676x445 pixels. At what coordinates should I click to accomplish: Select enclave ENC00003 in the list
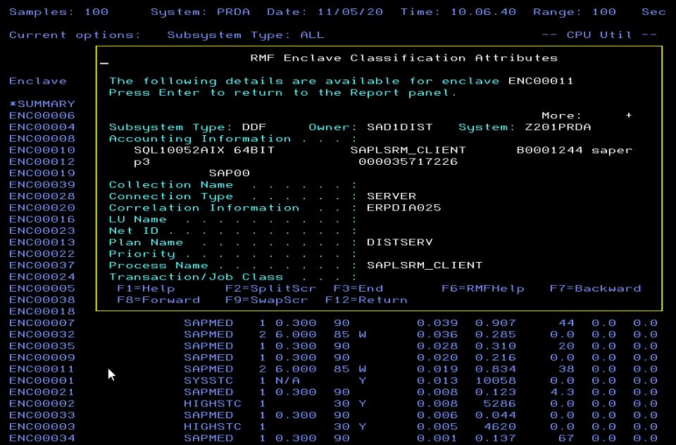pyautogui.click(x=42, y=427)
